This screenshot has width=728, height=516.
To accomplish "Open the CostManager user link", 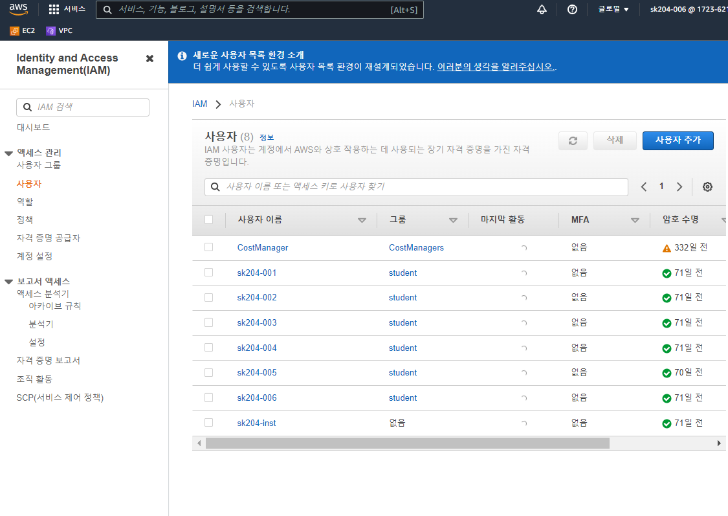I will (x=263, y=247).
